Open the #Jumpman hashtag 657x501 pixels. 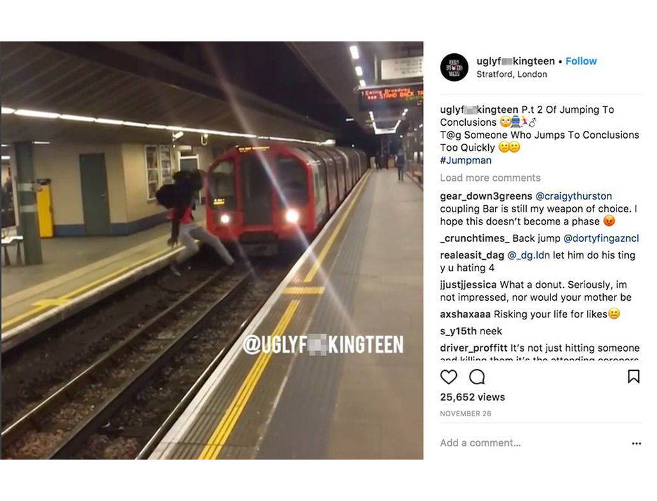pos(466,160)
